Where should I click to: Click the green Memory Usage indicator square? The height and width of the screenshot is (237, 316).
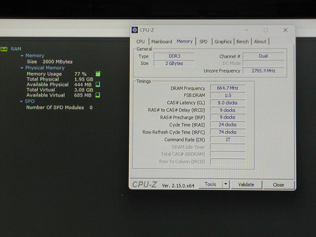coord(98,74)
